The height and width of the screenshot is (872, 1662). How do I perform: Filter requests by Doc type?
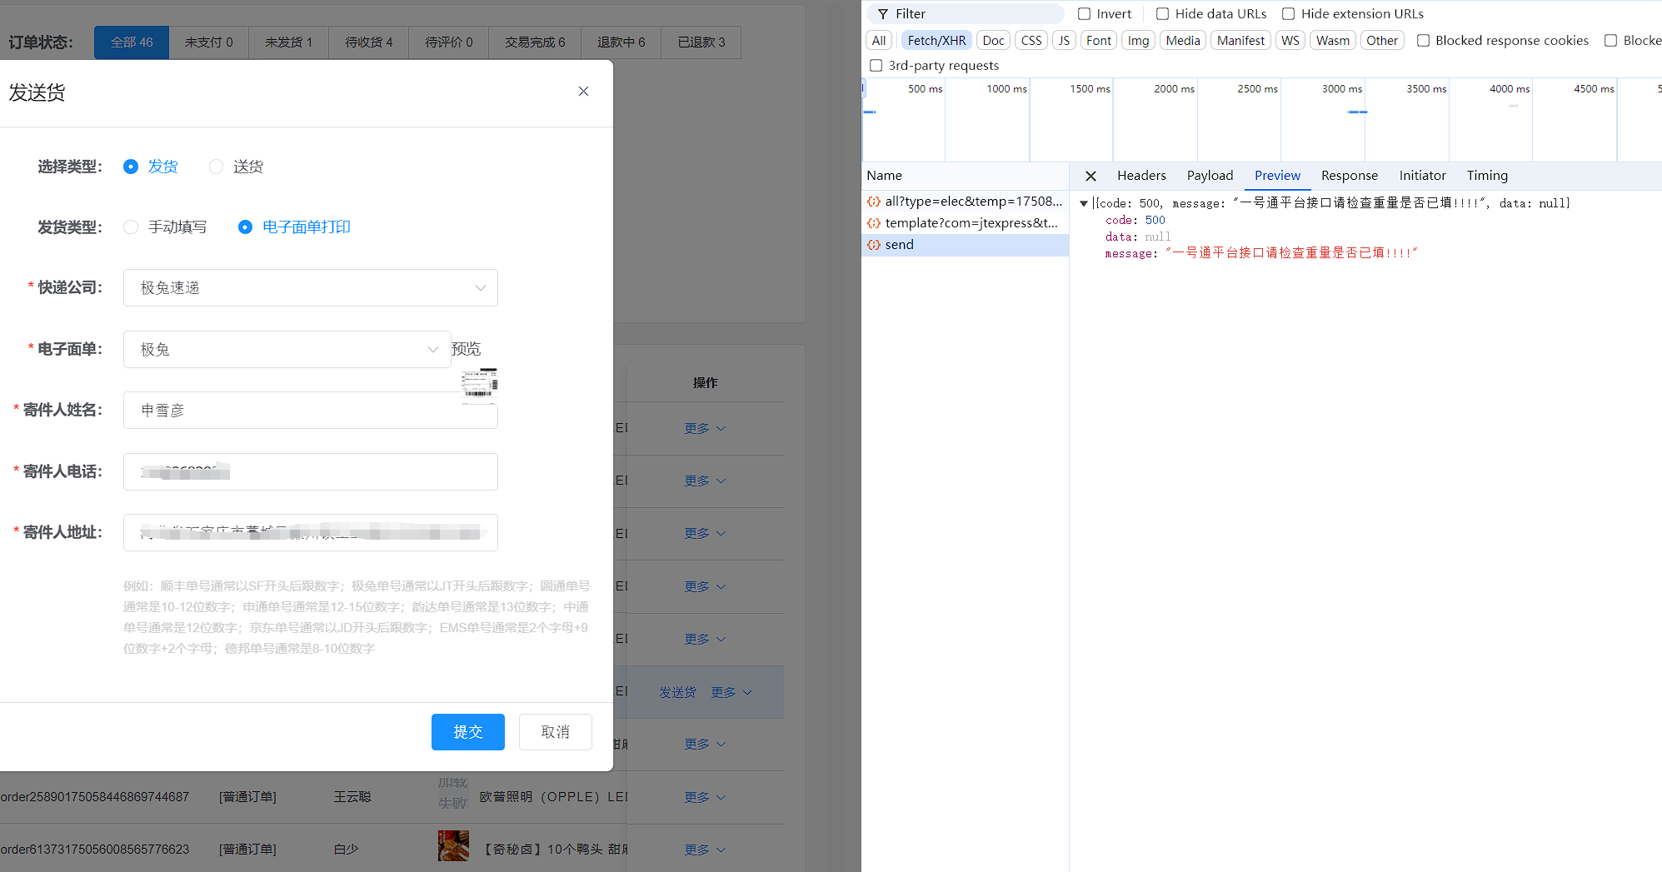[993, 41]
